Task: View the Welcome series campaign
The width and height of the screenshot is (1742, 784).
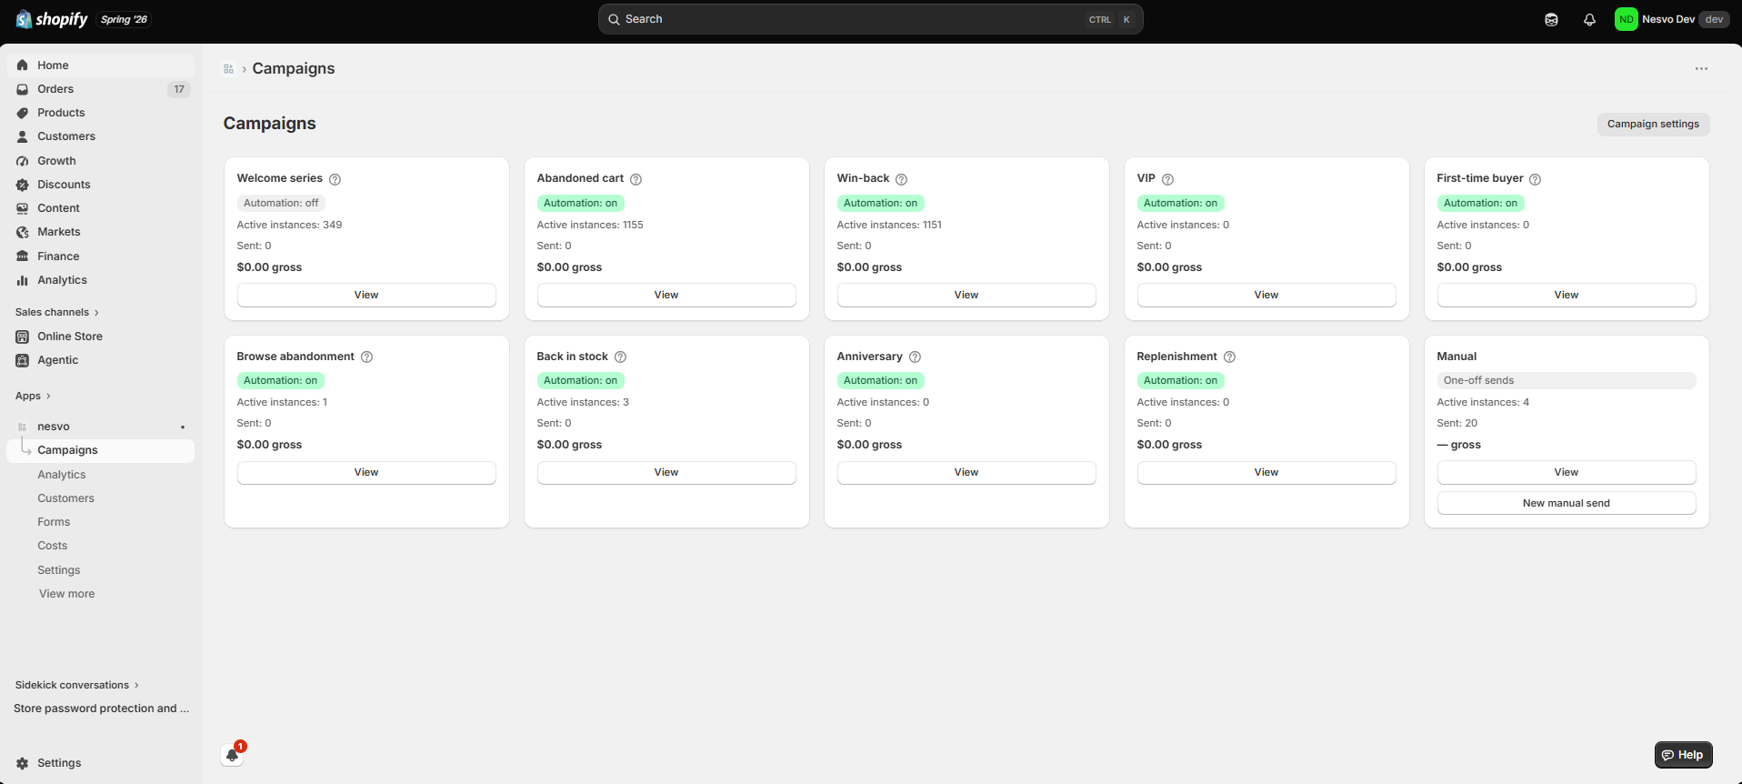Action: click(x=366, y=295)
